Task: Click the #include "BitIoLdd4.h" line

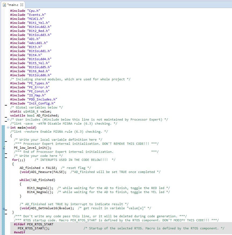Action: point(31,59)
